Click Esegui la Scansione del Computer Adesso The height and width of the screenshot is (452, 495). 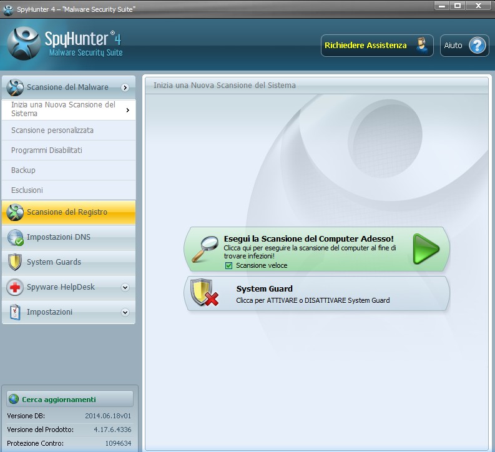click(x=316, y=249)
